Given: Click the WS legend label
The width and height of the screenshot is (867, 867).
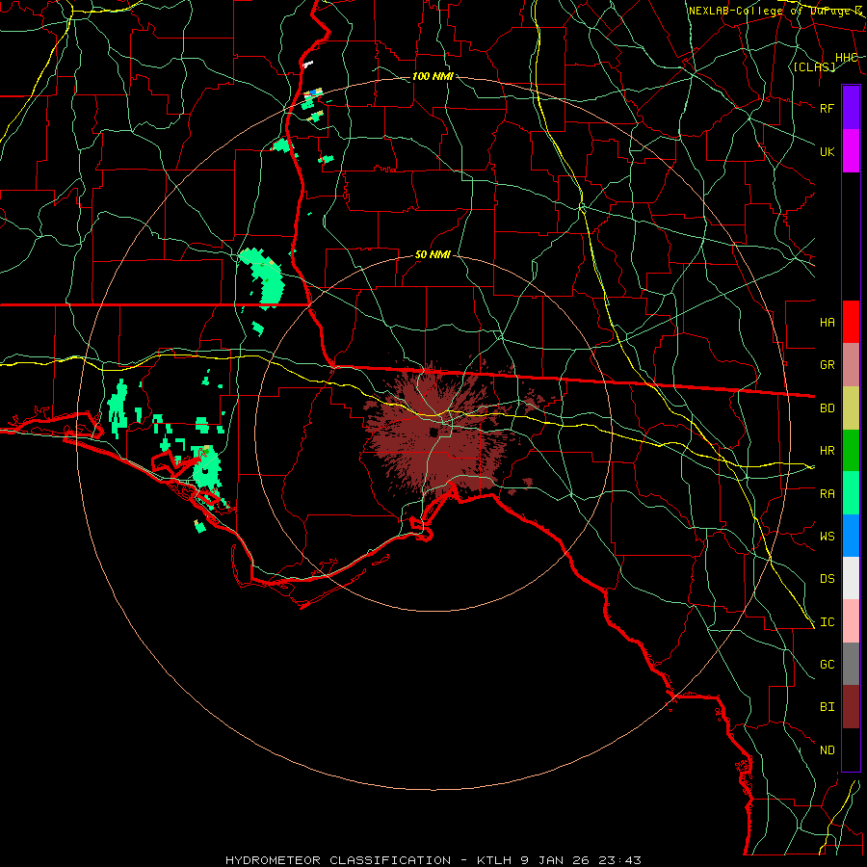Looking at the screenshot, I should pos(828,537).
